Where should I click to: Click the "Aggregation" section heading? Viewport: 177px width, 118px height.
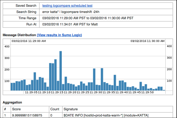pyautogui.click(x=12, y=102)
